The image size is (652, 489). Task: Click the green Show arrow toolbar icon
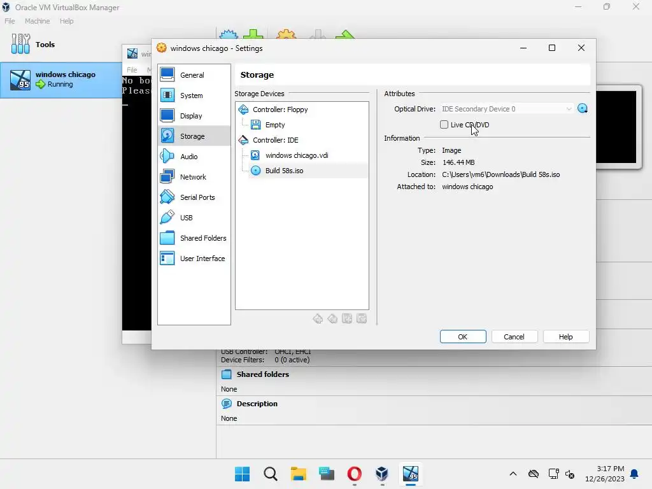(344, 34)
